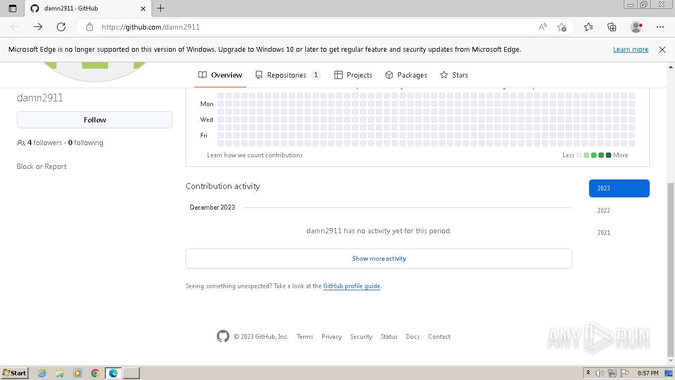Open the Favorites list icon
Screen dimensions: 675x380
(589, 27)
